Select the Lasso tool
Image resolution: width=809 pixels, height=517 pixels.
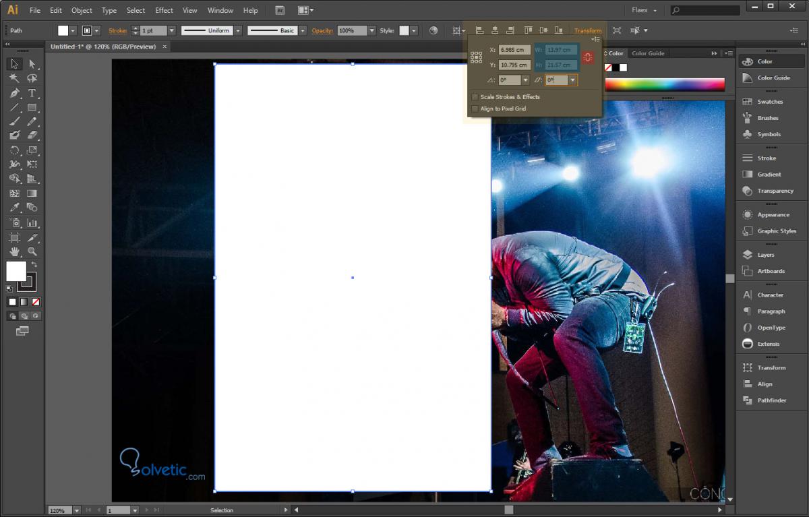click(x=32, y=78)
